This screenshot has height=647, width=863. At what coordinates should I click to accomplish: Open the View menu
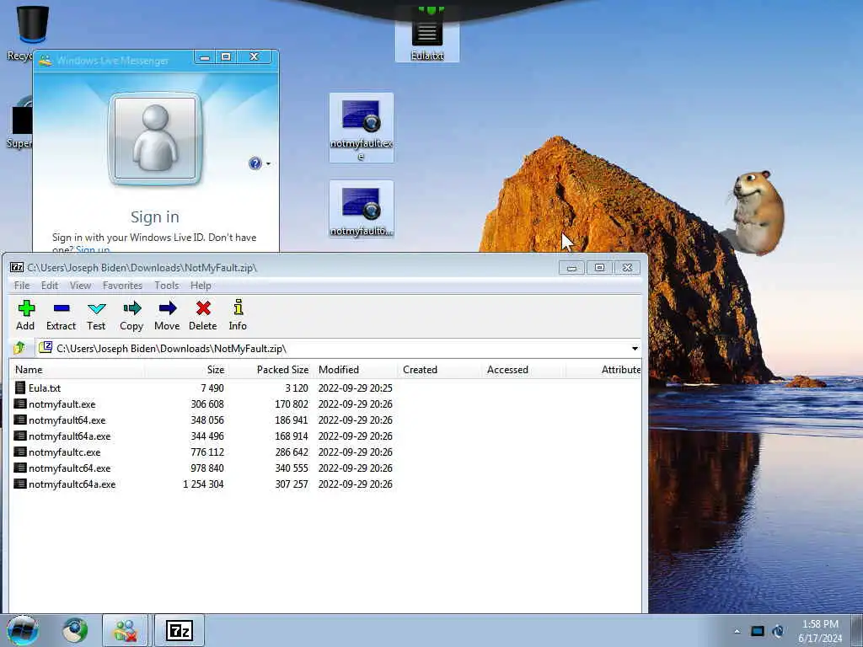80,286
